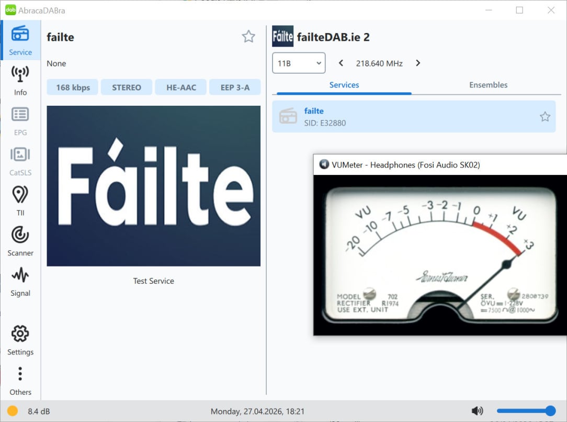Click the VUMeter window title bar icon
Screen dimensions: 567x422
click(324, 164)
